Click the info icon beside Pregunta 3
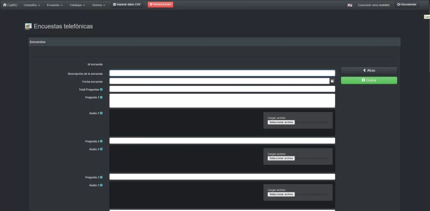The height and width of the screenshot is (211, 430). click(101, 177)
